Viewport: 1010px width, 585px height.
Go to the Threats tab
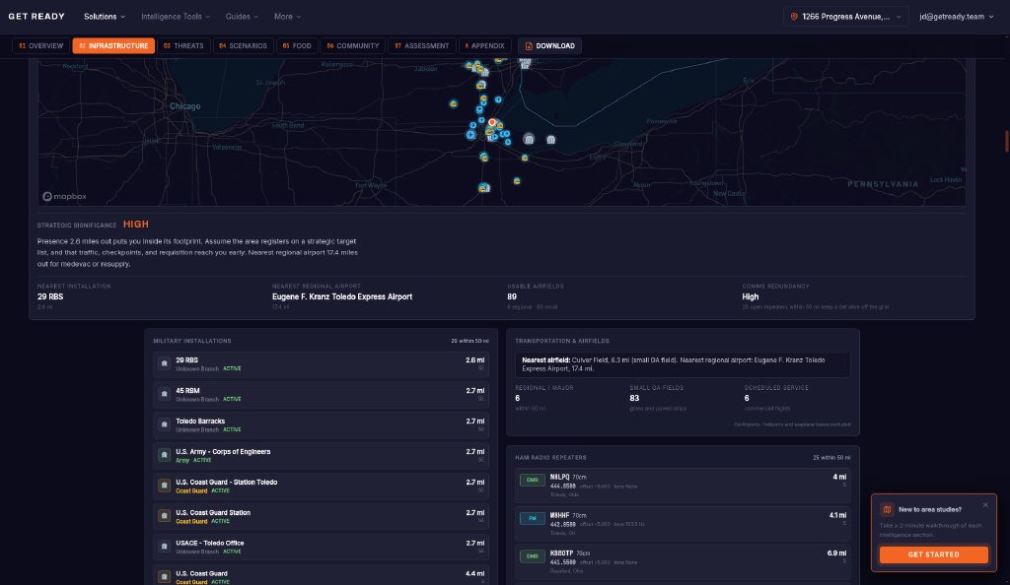coord(183,46)
